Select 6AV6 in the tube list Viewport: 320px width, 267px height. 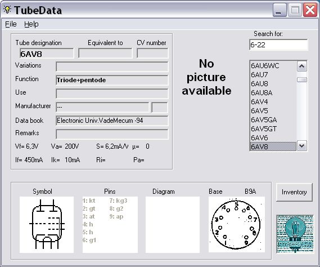click(273, 138)
